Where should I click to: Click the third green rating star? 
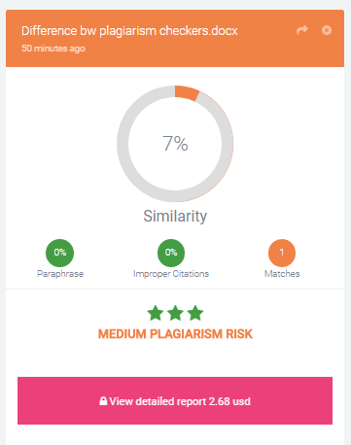click(195, 313)
